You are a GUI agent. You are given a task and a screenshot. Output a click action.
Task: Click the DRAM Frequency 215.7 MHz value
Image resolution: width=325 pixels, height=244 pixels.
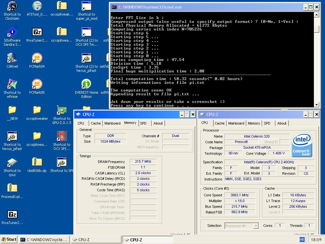143,161
